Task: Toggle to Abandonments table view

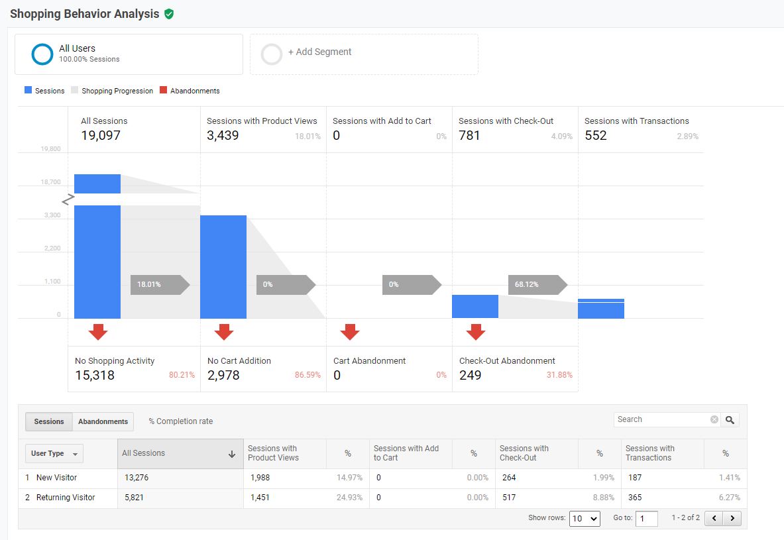Action: click(x=103, y=421)
